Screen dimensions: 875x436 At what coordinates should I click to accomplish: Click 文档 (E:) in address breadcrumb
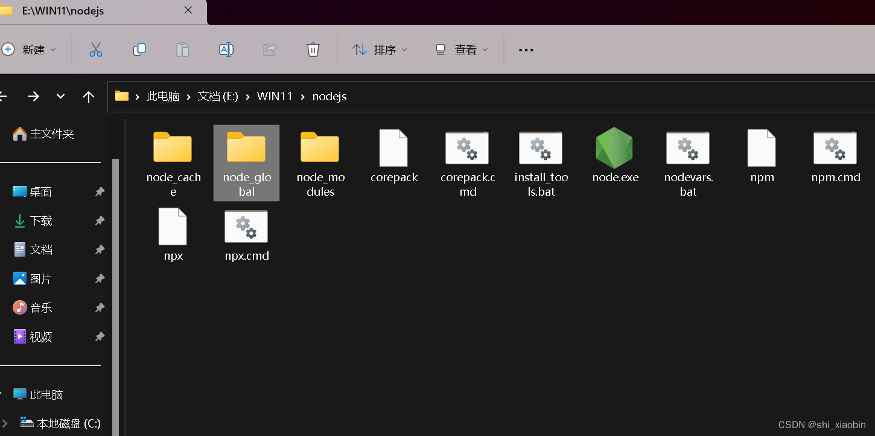[218, 97]
